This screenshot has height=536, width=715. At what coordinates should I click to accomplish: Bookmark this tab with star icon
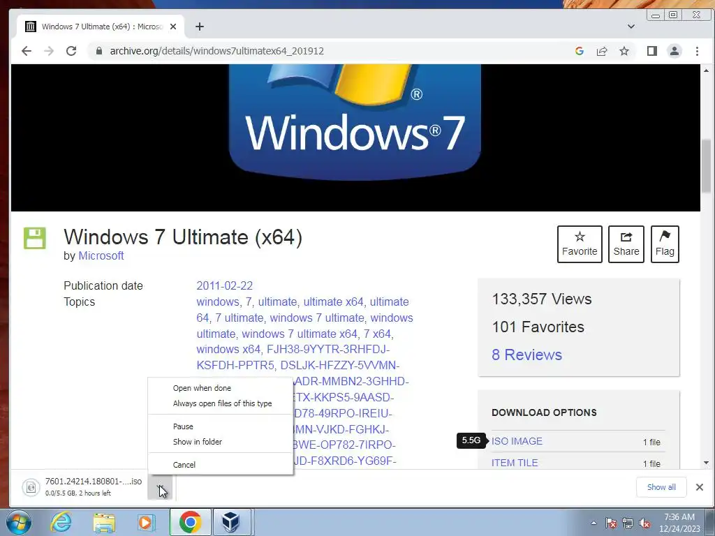tap(624, 51)
